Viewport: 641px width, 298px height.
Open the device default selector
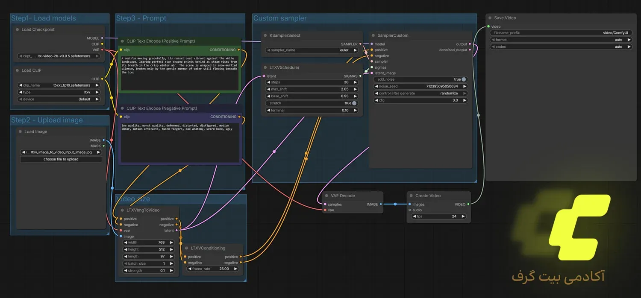59,99
